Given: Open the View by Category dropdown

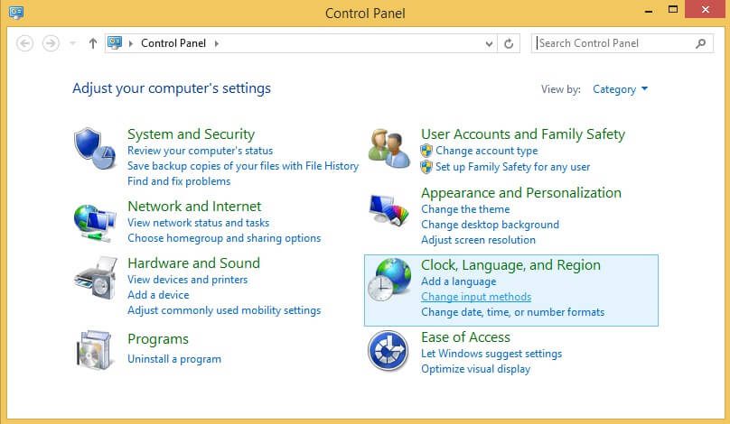Looking at the screenshot, I should [x=620, y=89].
